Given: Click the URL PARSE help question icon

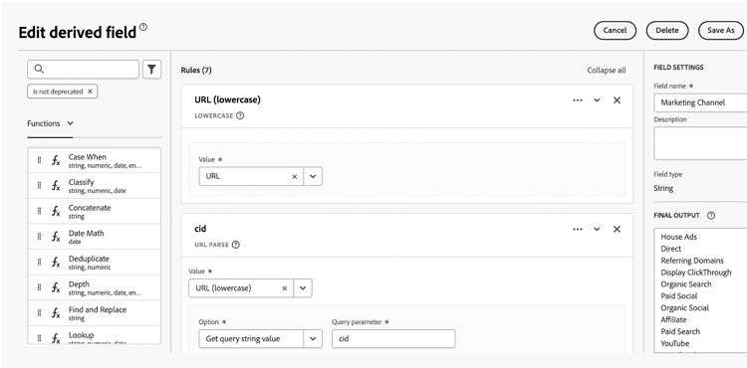Looking at the screenshot, I should [x=236, y=245].
